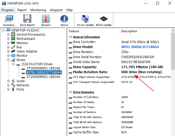Screen dimensions: 175x136
Task: Collapse the Drives tree node
Action: point(8,60)
